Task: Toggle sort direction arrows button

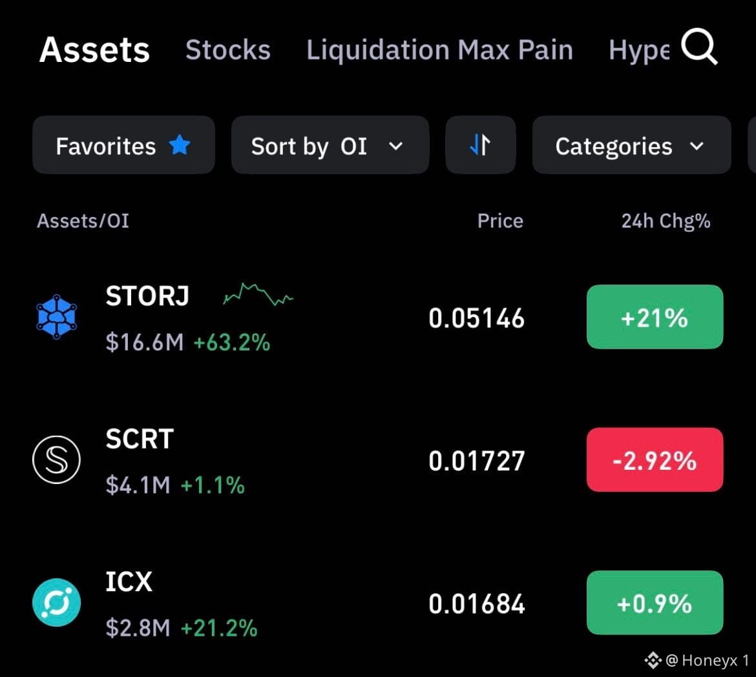Action: point(480,145)
